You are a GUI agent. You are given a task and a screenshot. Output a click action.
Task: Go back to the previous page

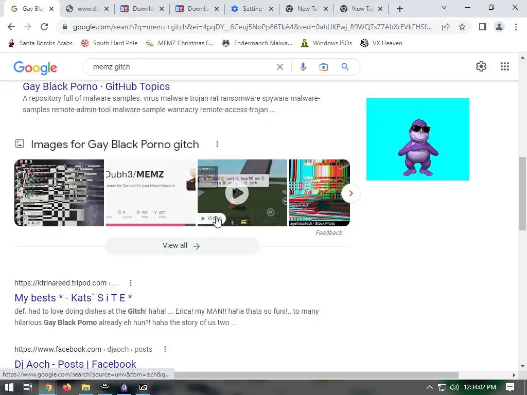(x=11, y=27)
